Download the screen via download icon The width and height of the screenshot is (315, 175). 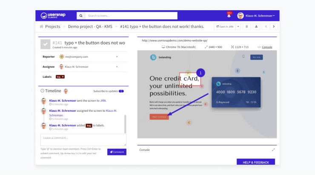[x=256, y=26]
